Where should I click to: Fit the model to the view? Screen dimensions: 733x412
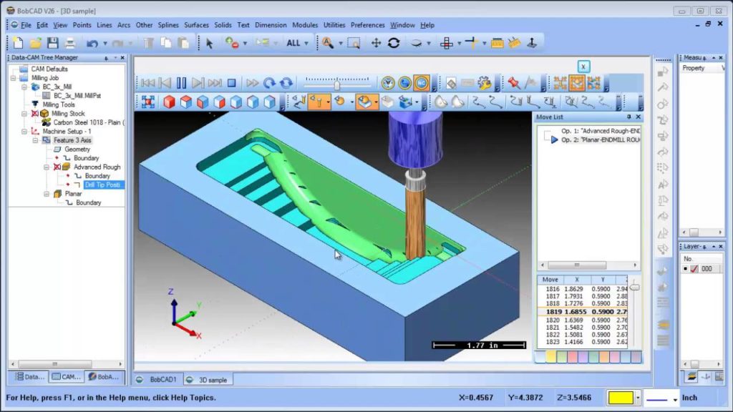[148, 102]
